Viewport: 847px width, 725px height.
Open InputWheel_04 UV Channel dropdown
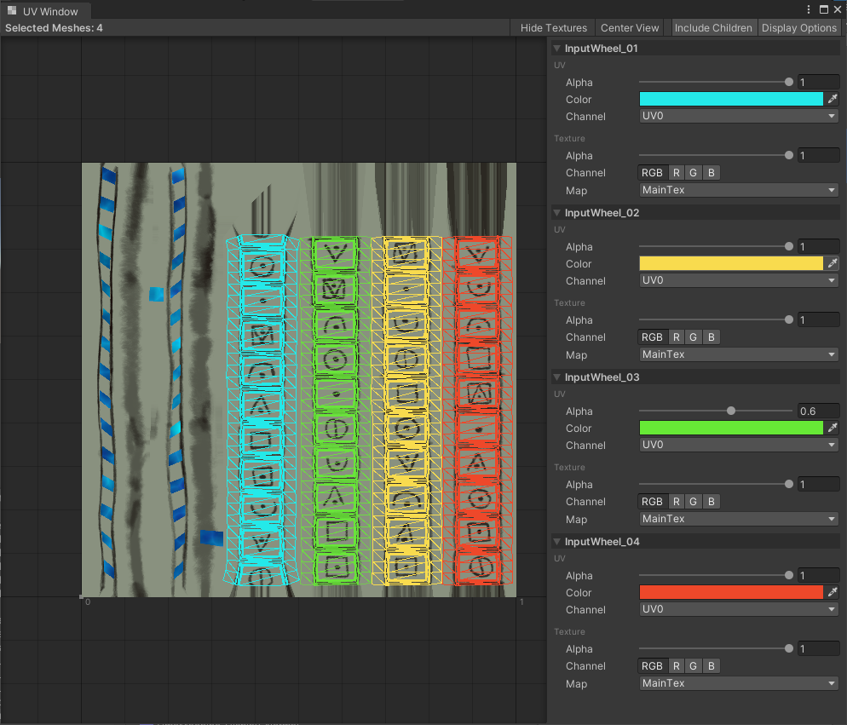(739, 609)
